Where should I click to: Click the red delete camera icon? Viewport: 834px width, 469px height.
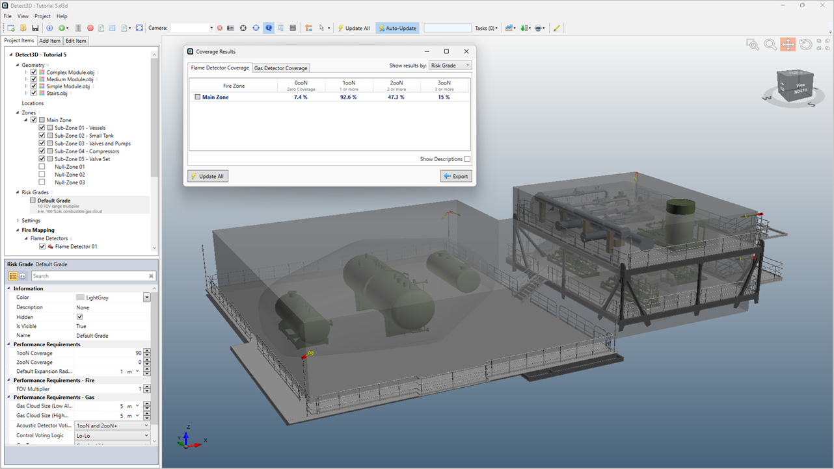(220, 28)
